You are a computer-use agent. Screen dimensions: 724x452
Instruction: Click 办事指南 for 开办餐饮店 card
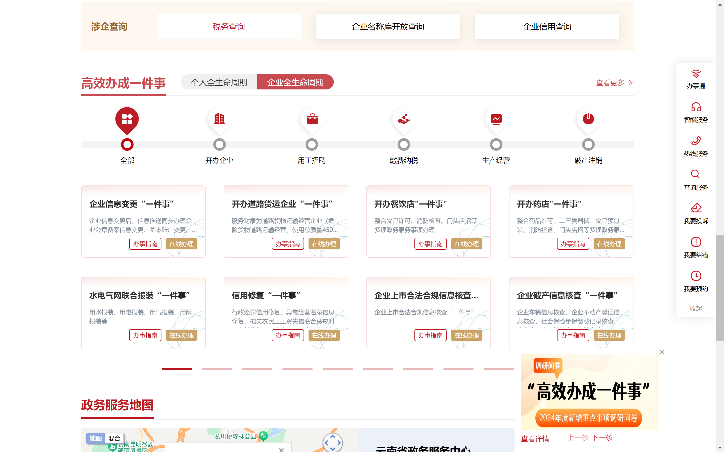(430, 244)
